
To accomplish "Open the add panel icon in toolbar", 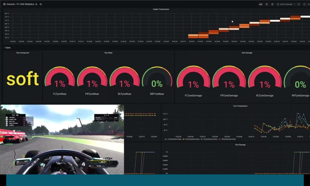I will point(261,4).
